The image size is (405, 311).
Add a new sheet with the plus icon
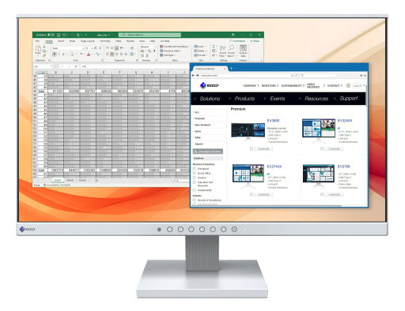97,180
